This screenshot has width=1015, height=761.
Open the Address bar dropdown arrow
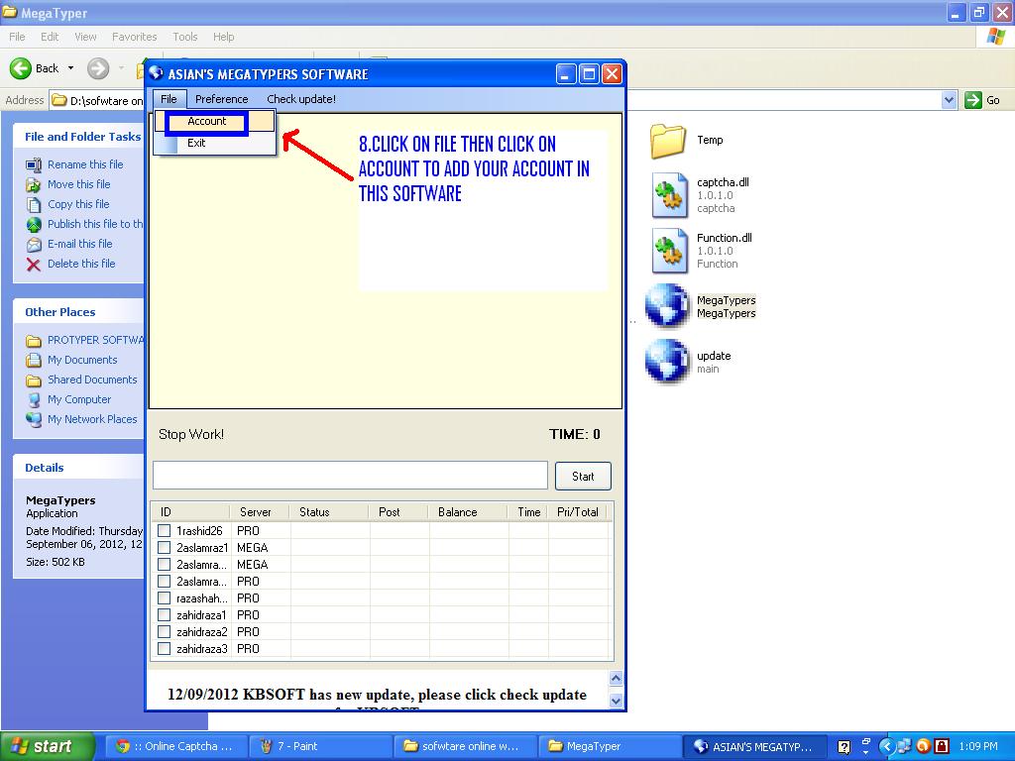click(x=949, y=100)
